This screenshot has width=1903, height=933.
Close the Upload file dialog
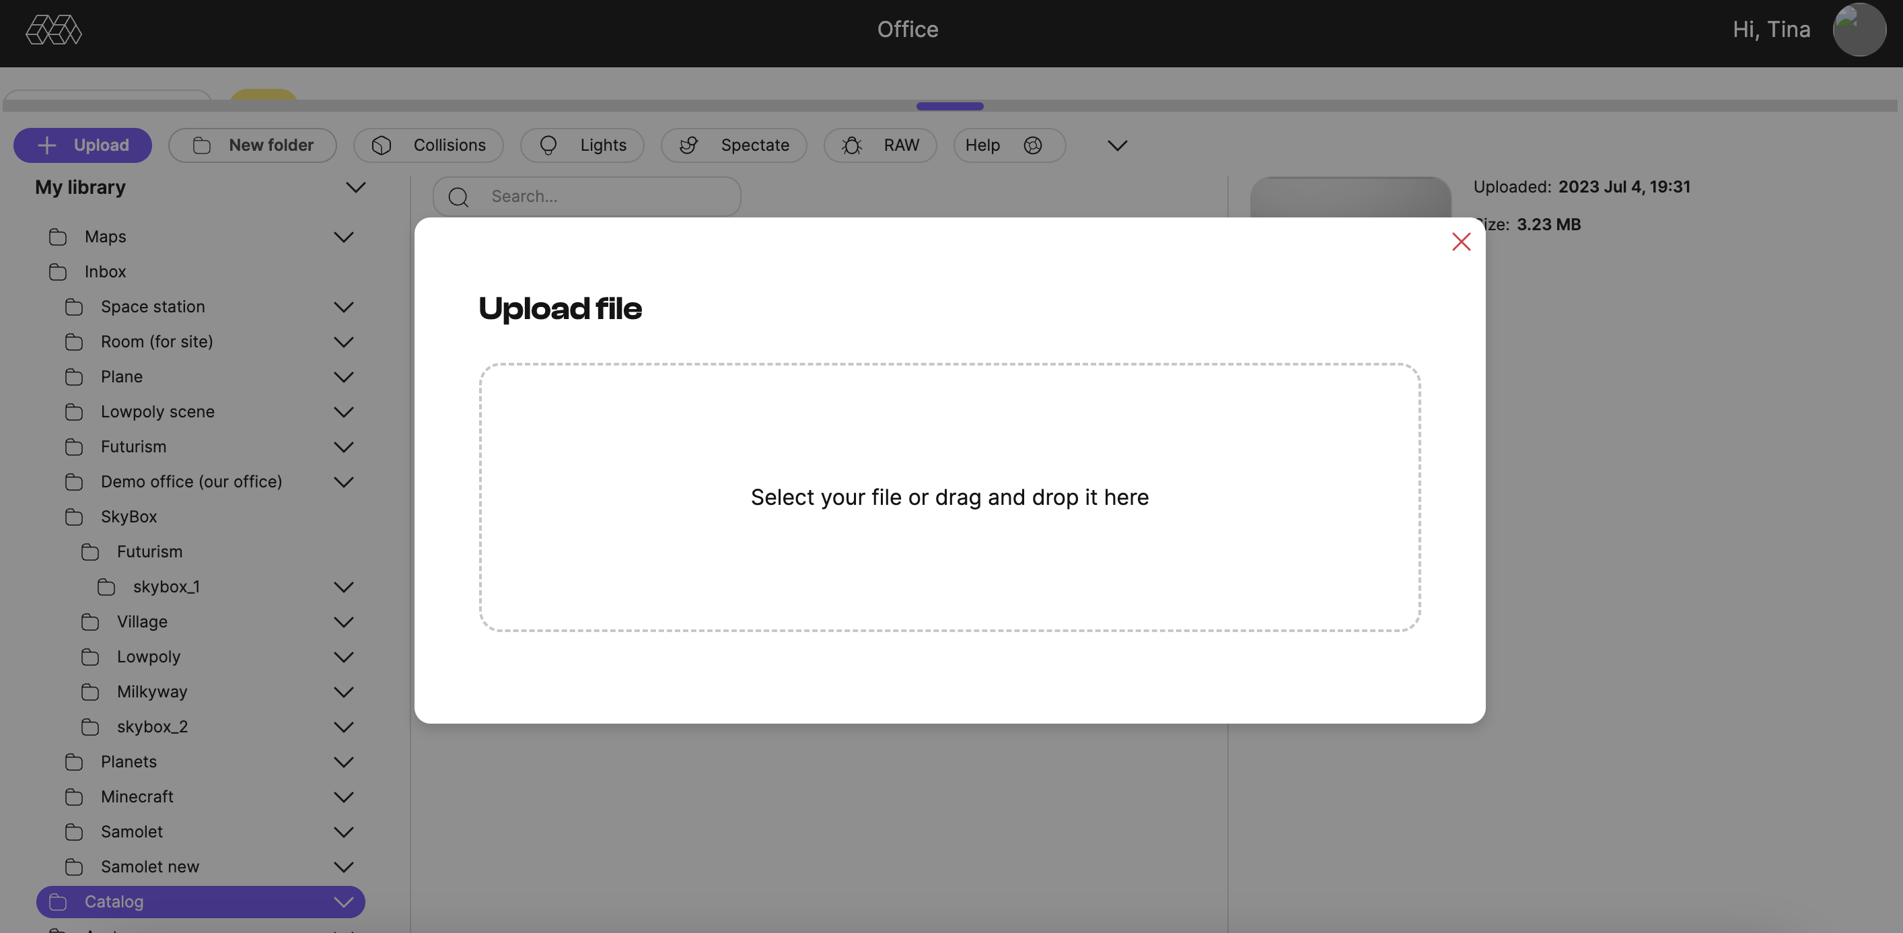1460,242
